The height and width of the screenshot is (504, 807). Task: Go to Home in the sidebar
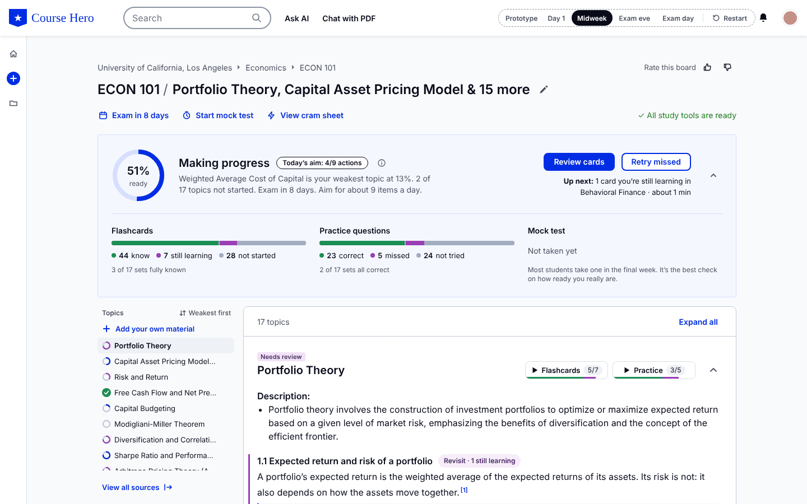(13, 54)
